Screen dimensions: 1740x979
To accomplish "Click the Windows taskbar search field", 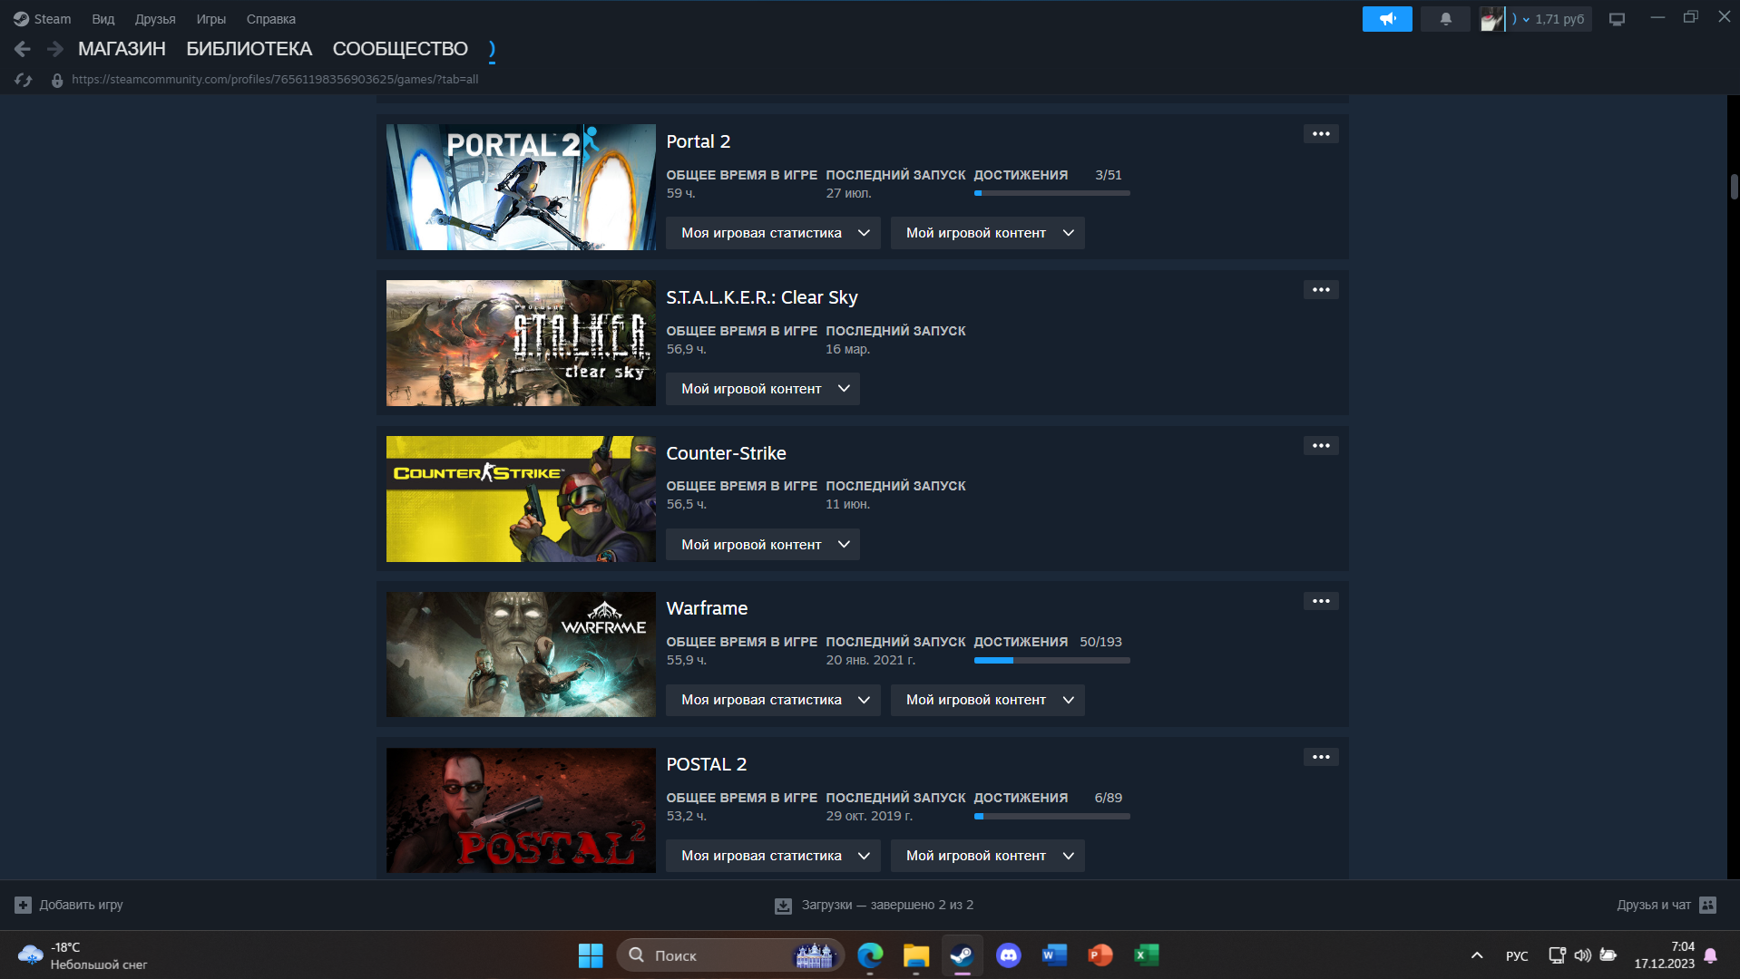I will point(730,955).
